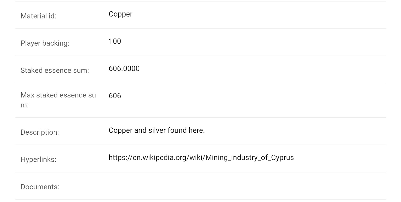Click the word Copper in the description text
This screenshot has height=202, width=401.
tap(120, 130)
